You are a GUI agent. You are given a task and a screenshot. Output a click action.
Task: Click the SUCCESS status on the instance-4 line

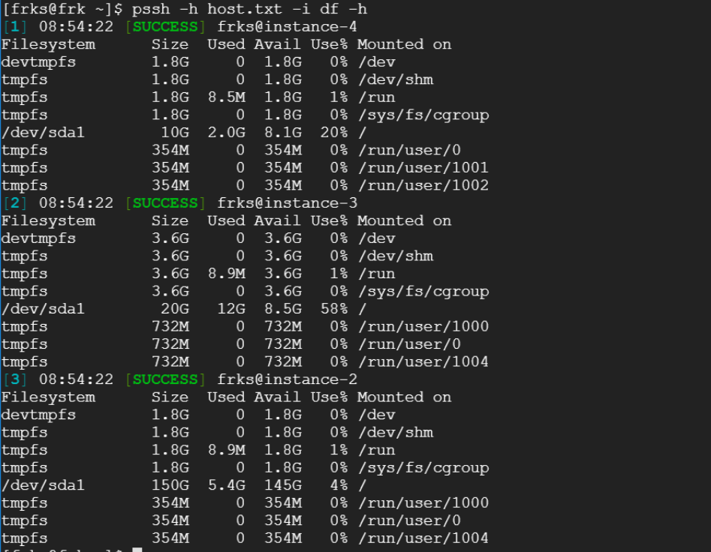[165, 27]
